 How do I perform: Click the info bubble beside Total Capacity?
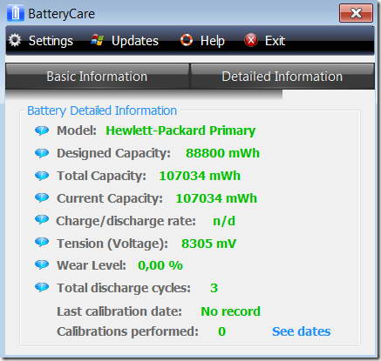pos(42,176)
